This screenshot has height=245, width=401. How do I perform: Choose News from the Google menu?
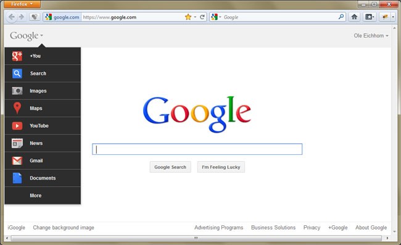43,143
